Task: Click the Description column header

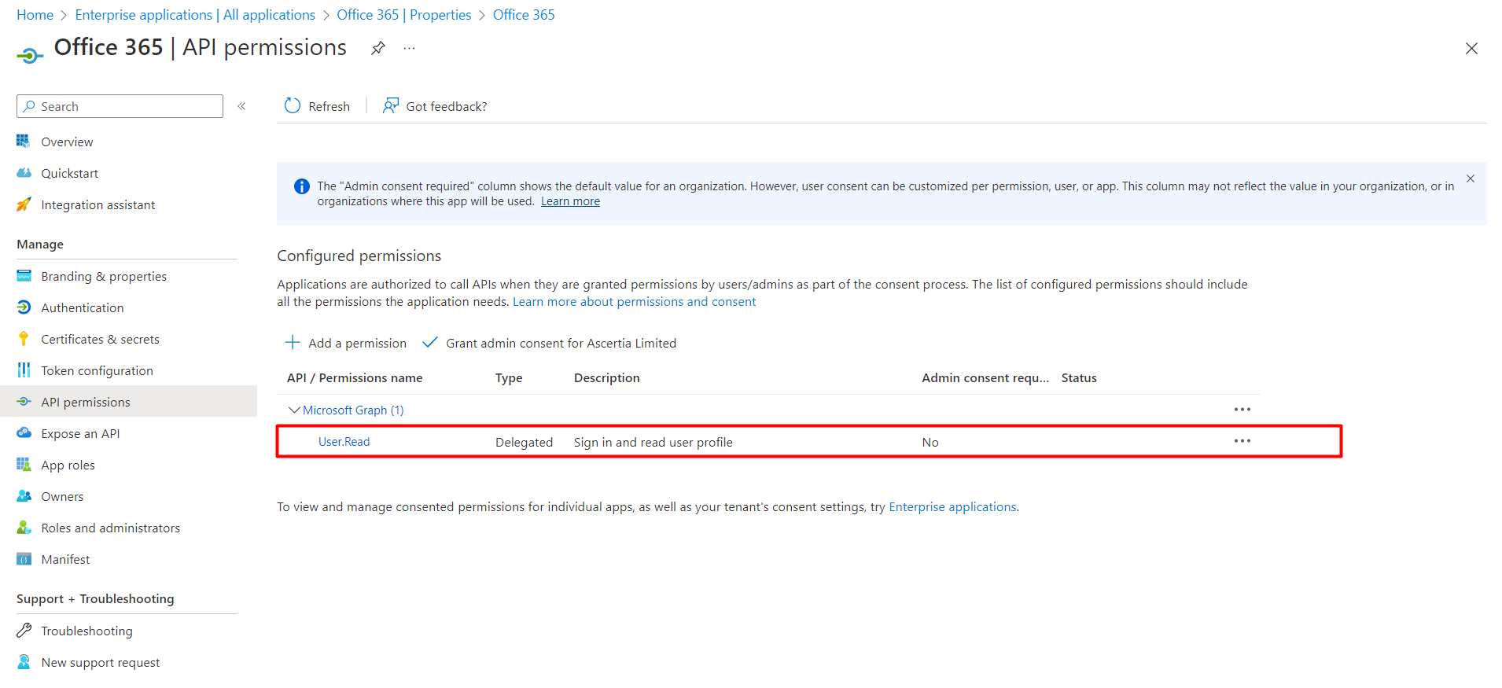Action: coord(607,378)
